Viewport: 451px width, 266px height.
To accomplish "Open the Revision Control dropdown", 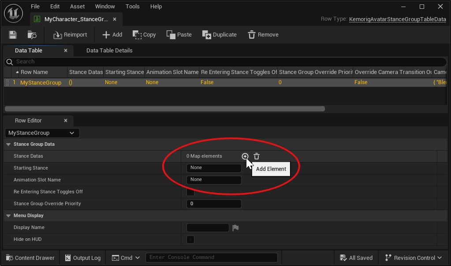I will tap(413, 258).
